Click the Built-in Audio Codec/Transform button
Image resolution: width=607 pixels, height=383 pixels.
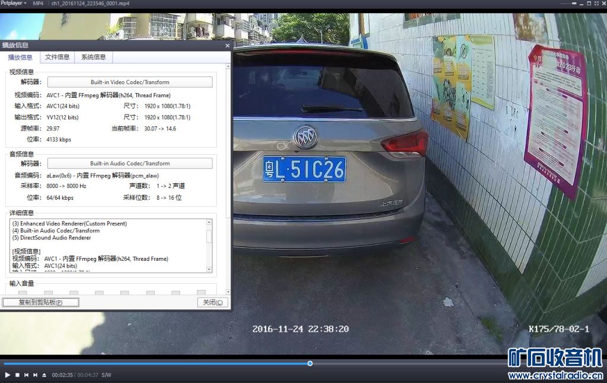(x=130, y=164)
